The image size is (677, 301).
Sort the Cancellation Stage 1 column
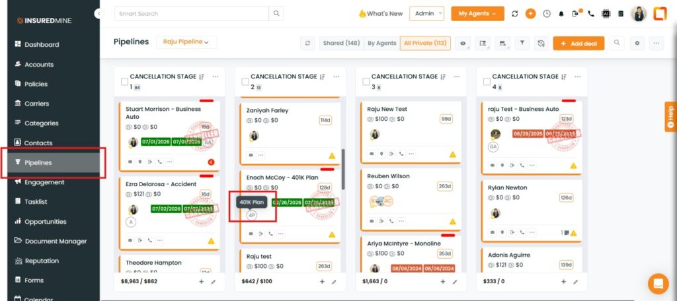tap(202, 77)
